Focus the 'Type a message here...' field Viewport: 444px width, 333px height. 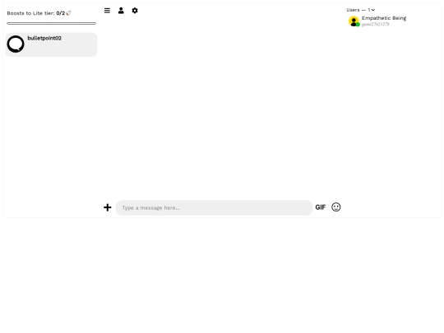tap(214, 207)
